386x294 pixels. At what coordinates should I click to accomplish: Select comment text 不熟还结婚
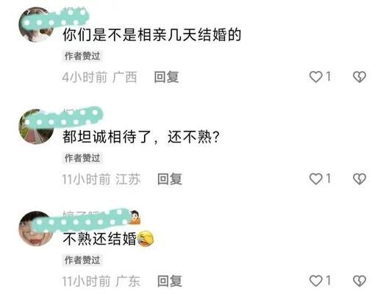pyautogui.click(x=99, y=239)
